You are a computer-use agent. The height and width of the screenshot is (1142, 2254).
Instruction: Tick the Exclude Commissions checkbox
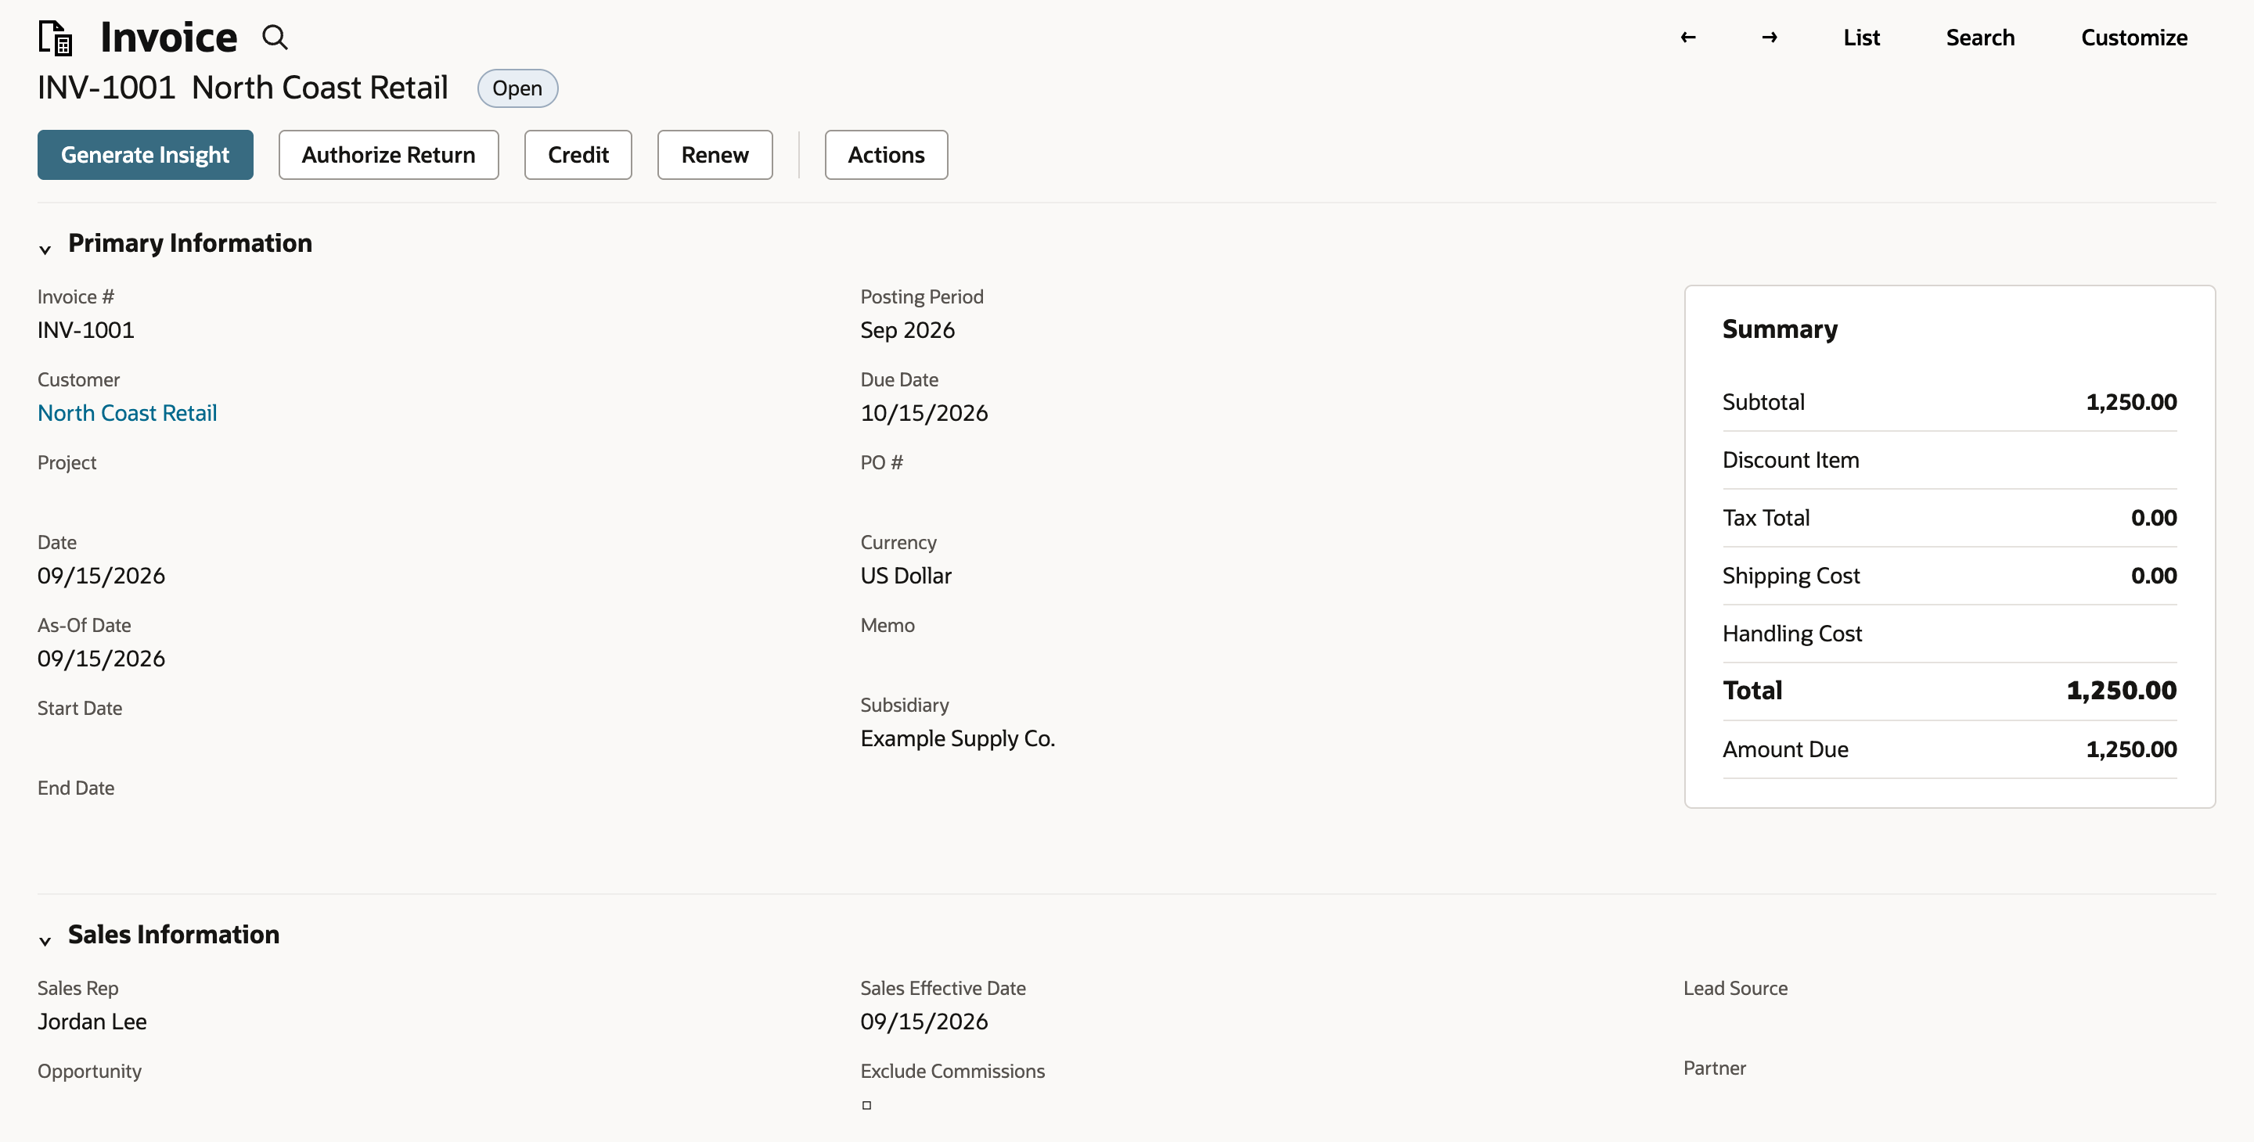866,1105
